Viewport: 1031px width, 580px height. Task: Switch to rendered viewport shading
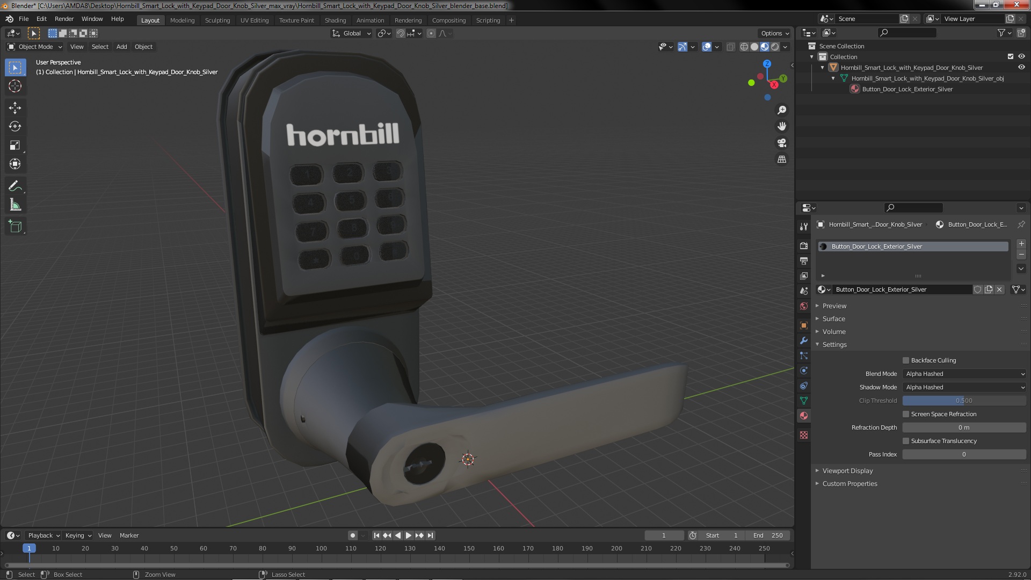coord(775,47)
